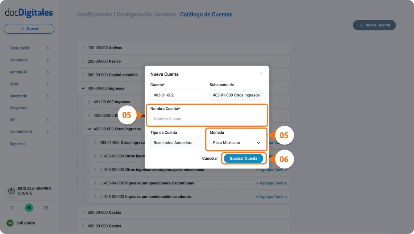Click Agregar Cuenta for 403-05-000
414x234 pixels.
pyautogui.click(x=271, y=197)
